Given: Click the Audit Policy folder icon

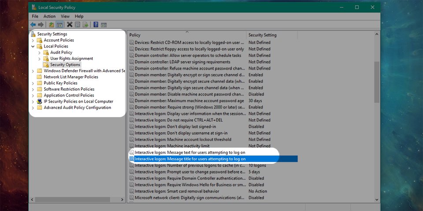Looking at the screenshot, I should point(46,52).
